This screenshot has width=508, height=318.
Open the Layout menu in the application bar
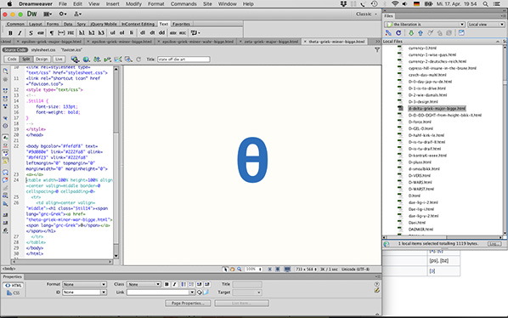(48, 14)
